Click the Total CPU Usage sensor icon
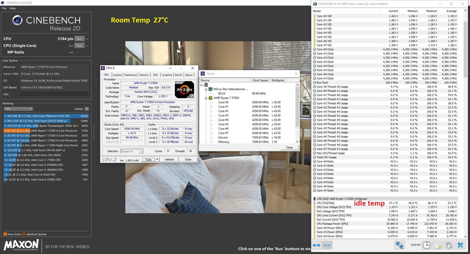 coord(315,157)
